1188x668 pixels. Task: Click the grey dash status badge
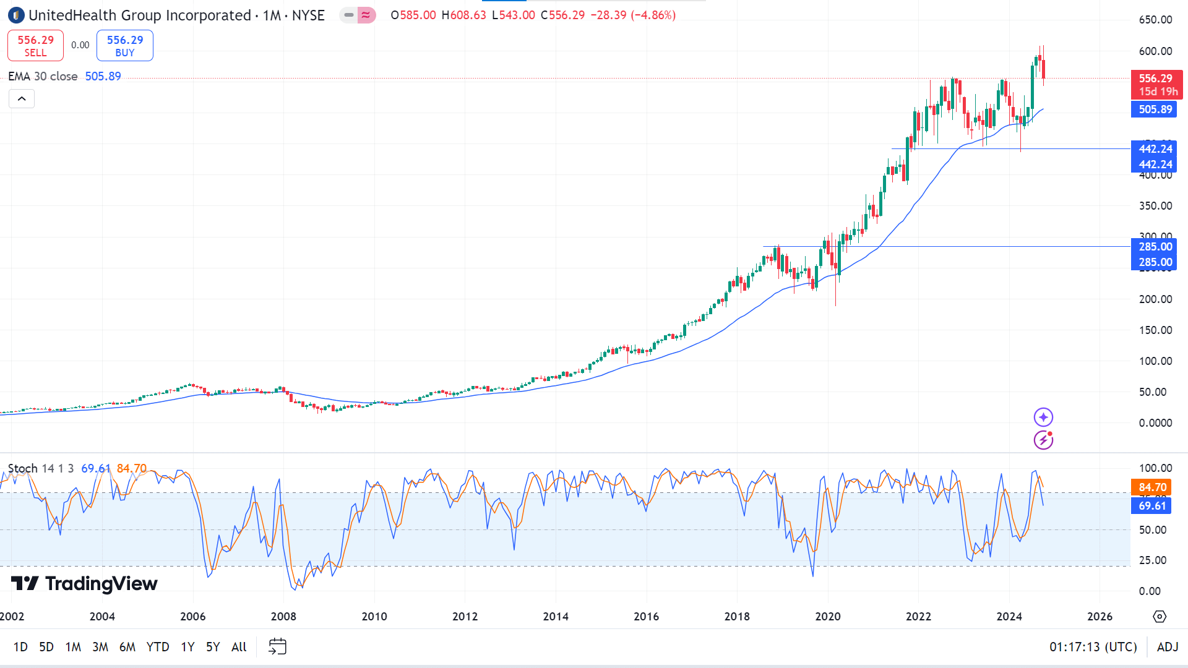(349, 15)
